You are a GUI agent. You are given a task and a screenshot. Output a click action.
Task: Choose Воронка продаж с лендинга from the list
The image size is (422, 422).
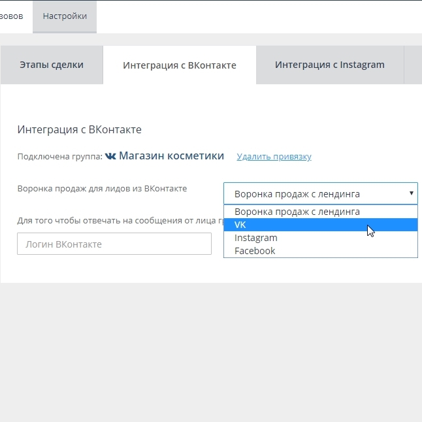click(321, 212)
